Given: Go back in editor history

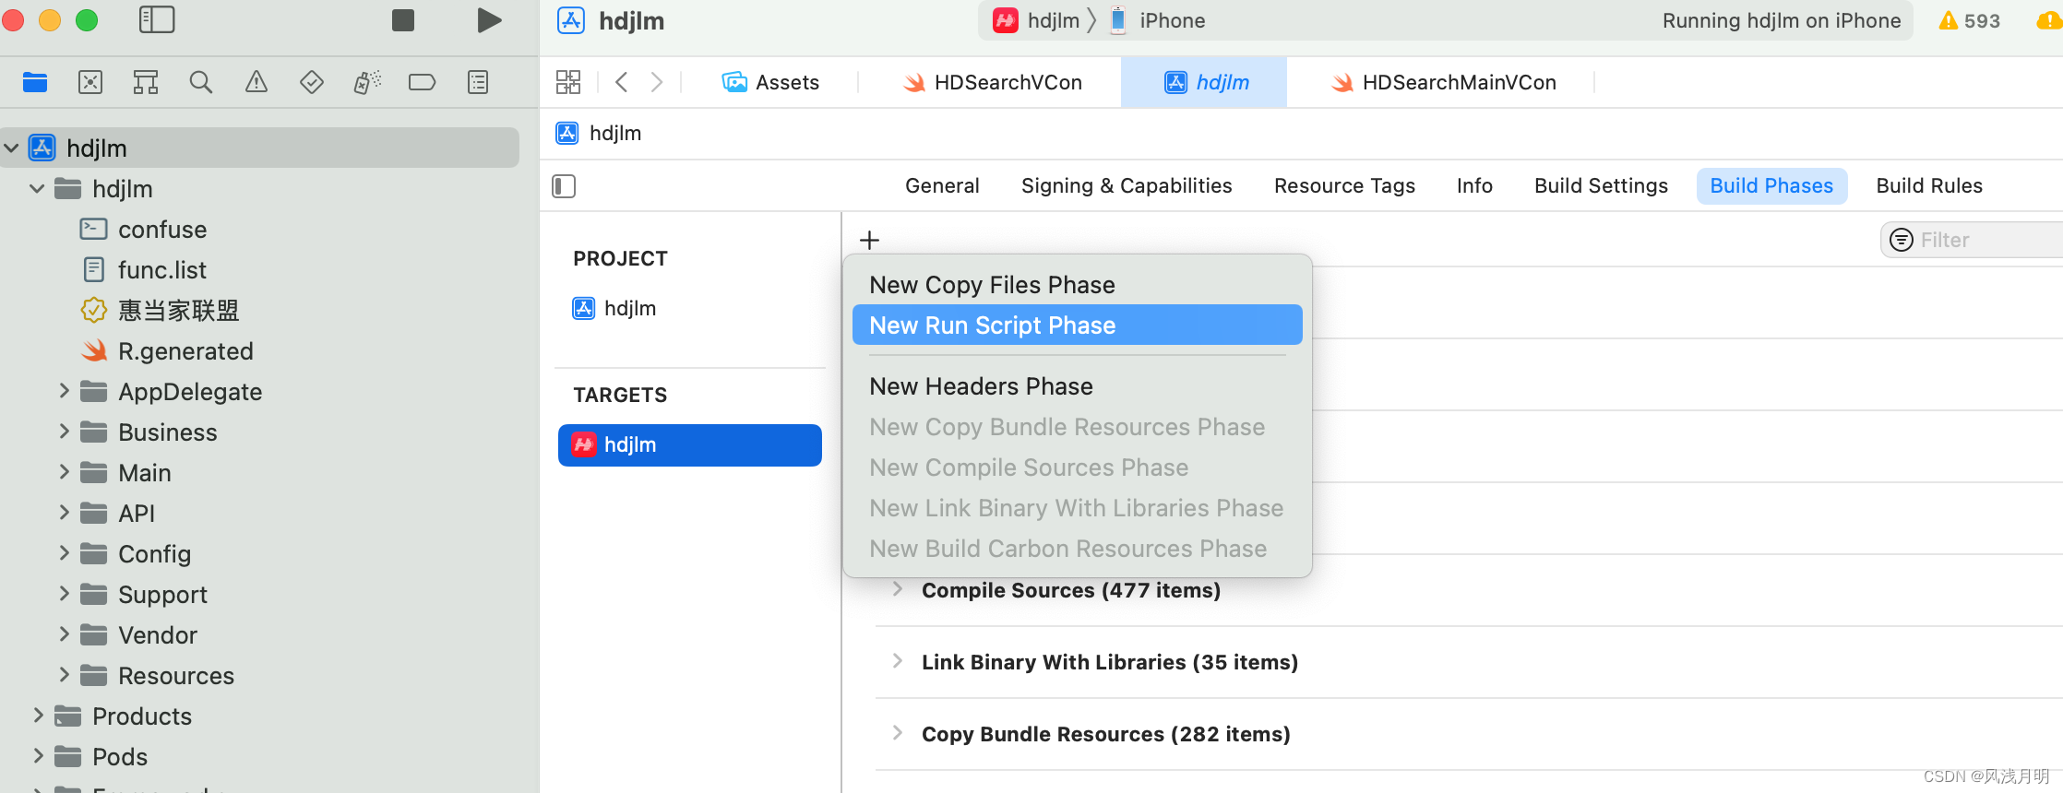Looking at the screenshot, I should coord(622,82).
